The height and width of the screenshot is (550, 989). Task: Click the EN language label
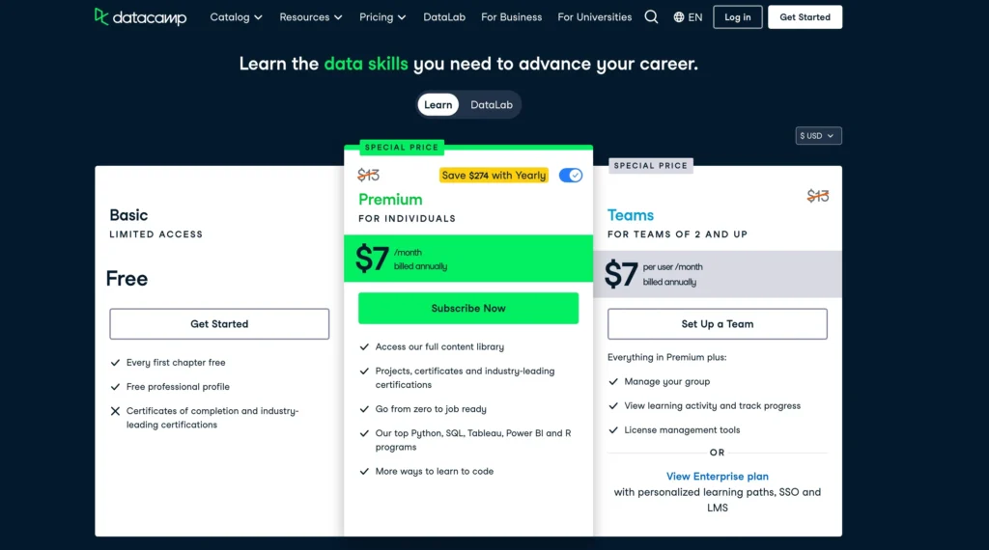[x=695, y=17]
